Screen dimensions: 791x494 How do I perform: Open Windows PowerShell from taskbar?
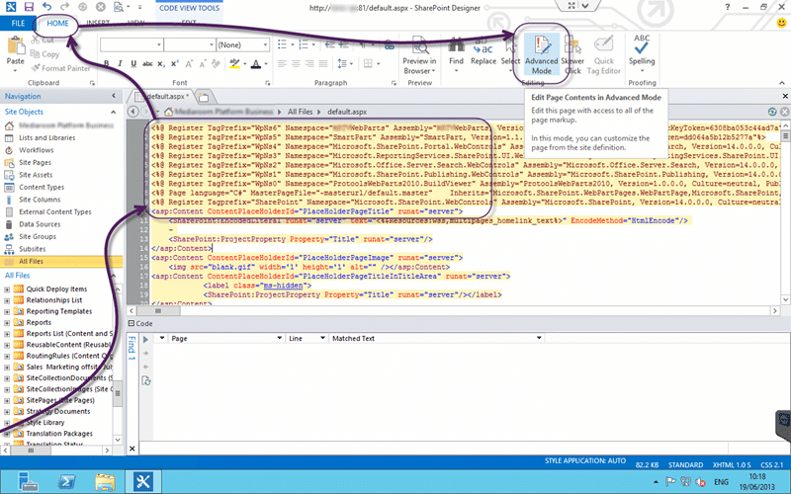click(x=66, y=481)
